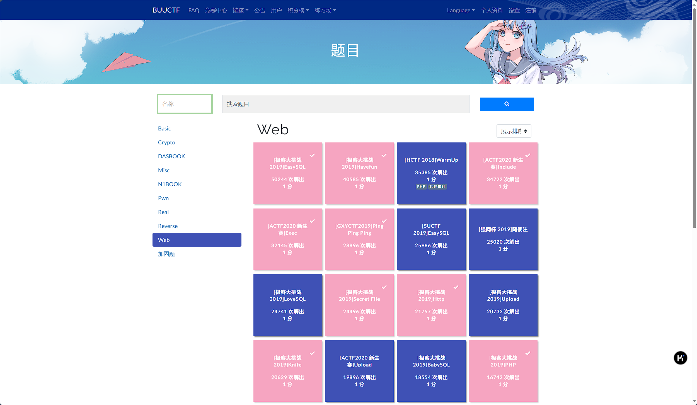
Task: Switch to the Reverse category
Action: [x=168, y=226]
